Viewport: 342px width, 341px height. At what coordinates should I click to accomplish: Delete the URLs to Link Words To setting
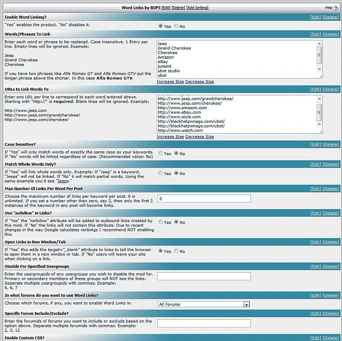(330, 89)
